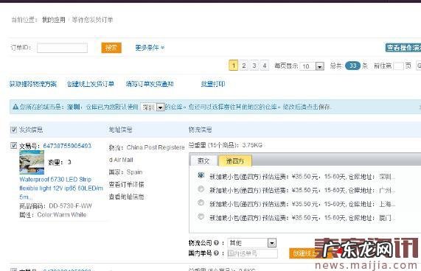Viewport: 421px width, 271px height.
Task: Click 等待您发货订单 breadcrumb text
Action: 92,20
